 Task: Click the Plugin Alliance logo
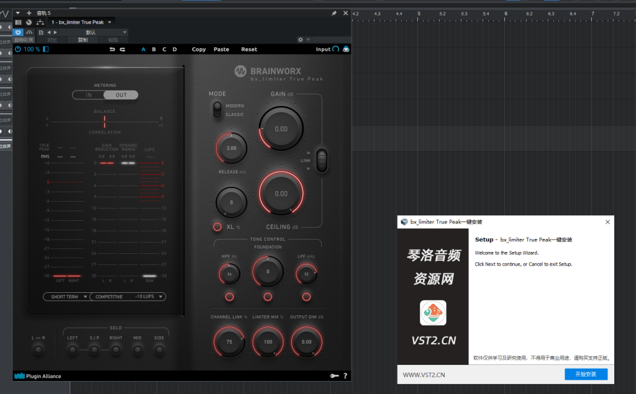pyautogui.click(x=38, y=376)
